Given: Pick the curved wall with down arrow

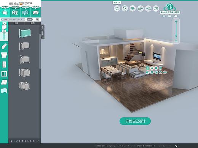Looking at the screenshot, I should [24, 46].
